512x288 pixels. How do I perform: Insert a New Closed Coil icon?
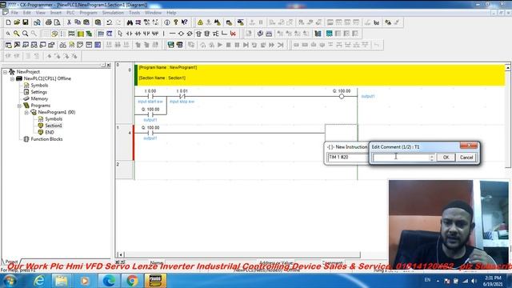pyautogui.click(x=190, y=34)
